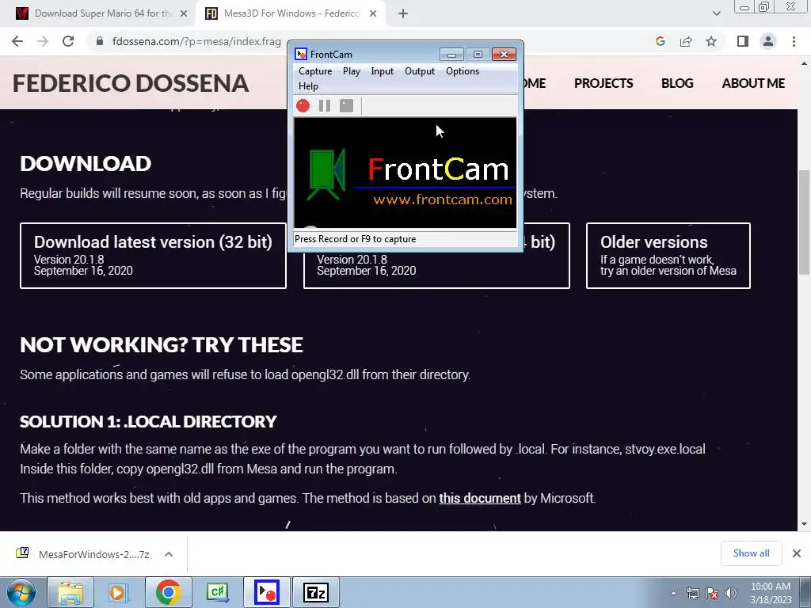Viewport: 811px width, 608px height.
Task: Click the site security lock icon
Action: point(100,41)
